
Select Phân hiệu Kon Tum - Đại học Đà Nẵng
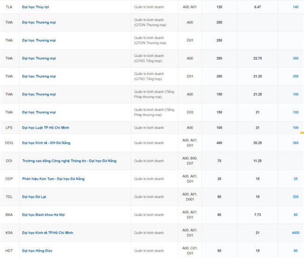[53, 179]
